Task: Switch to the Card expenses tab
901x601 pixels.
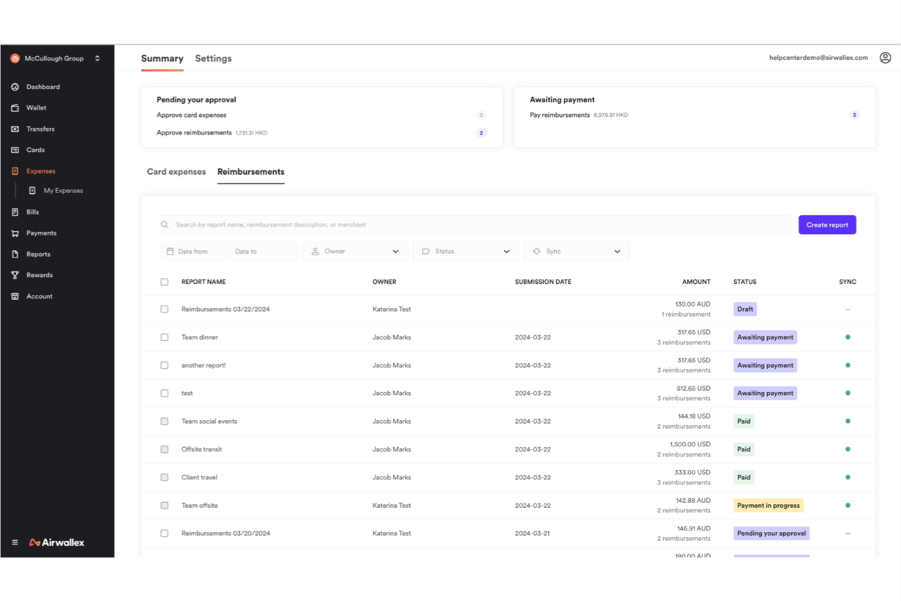Action: (x=176, y=172)
